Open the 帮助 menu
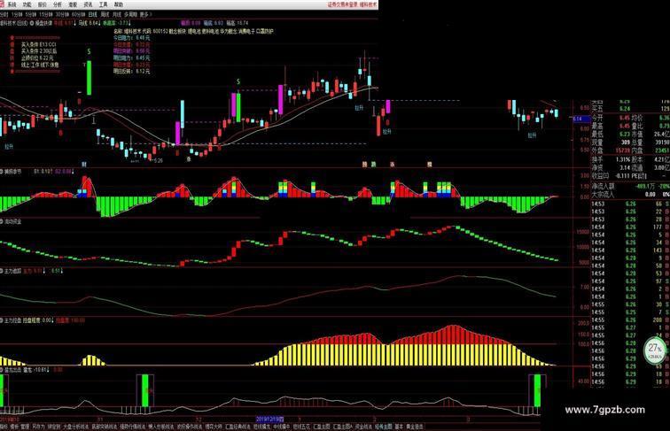670x431 pixels. tap(119, 4)
